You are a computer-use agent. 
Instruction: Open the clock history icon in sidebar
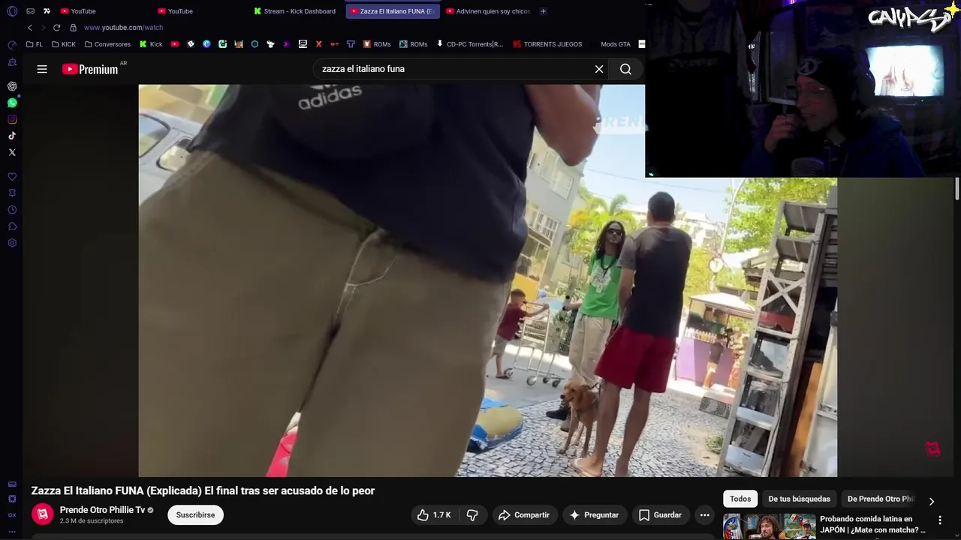tap(12, 210)
